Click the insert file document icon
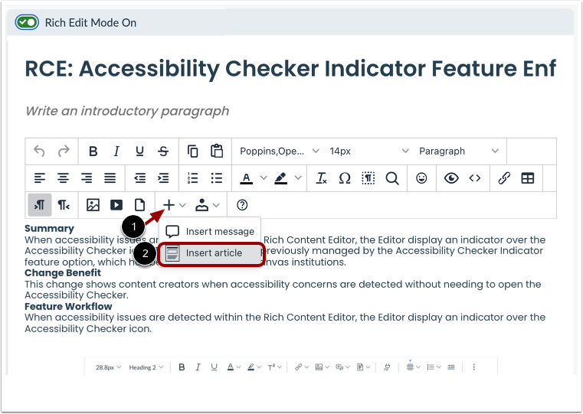 coord(139,205)
